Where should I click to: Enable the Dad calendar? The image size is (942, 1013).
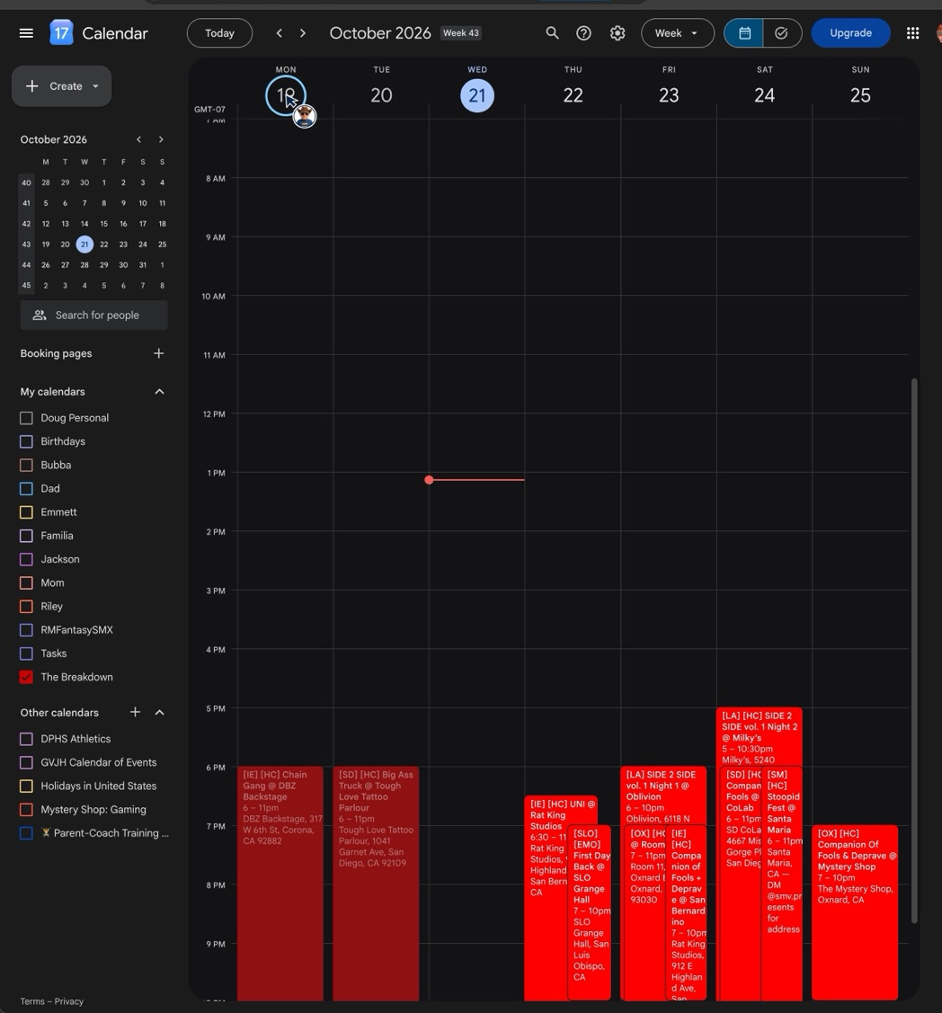point(26,489)
